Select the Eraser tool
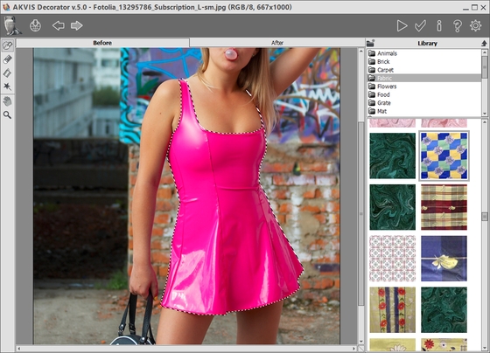490x353 pixels. [8, 73]
